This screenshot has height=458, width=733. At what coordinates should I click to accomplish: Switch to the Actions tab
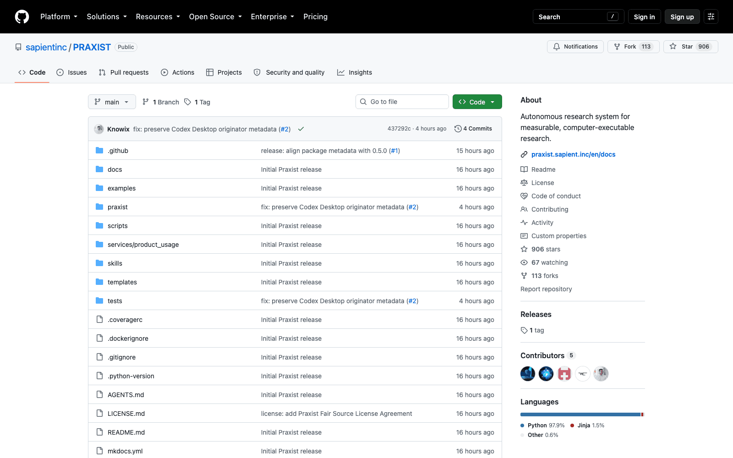(x=178, y=72)
